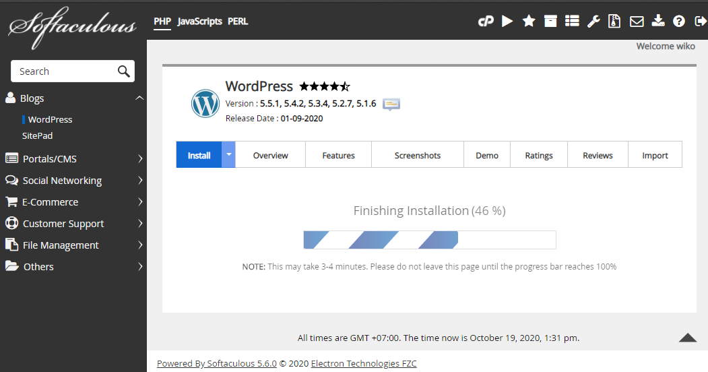Open the Features tab
Image resolution: width=708 pixels, height=372 pixels.
[339, 155]
